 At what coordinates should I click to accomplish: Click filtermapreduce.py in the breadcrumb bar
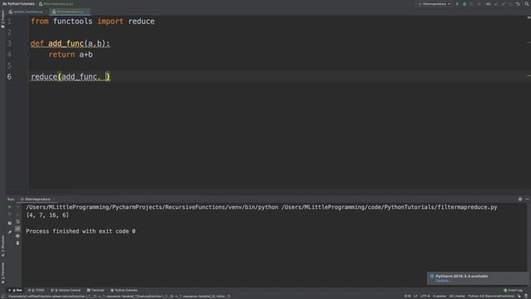(56, 3)
